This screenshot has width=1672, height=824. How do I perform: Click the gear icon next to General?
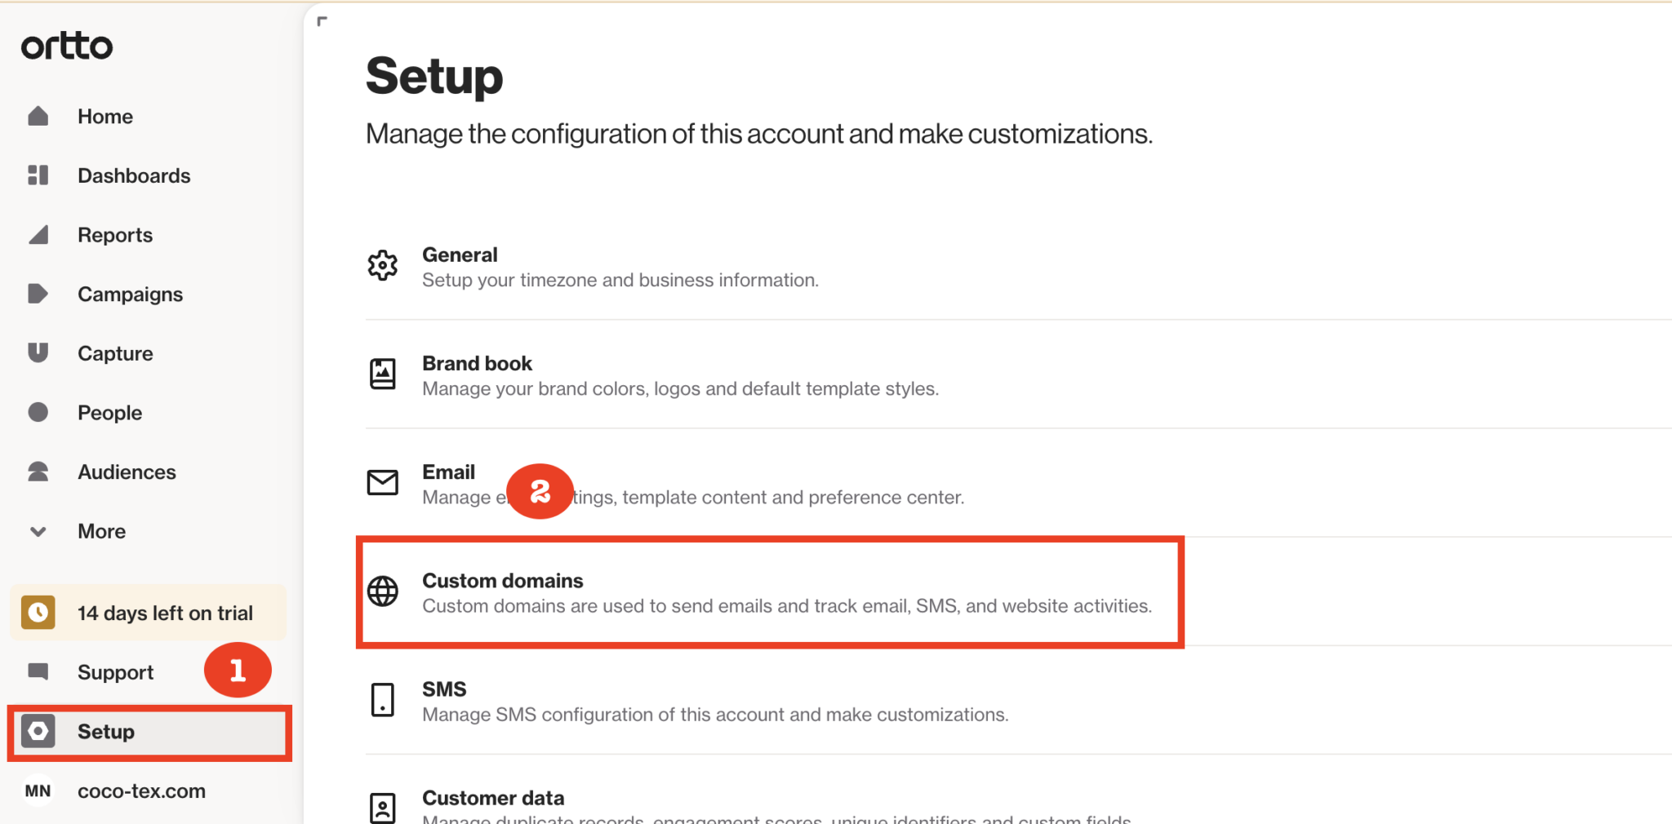click(383, 265)
